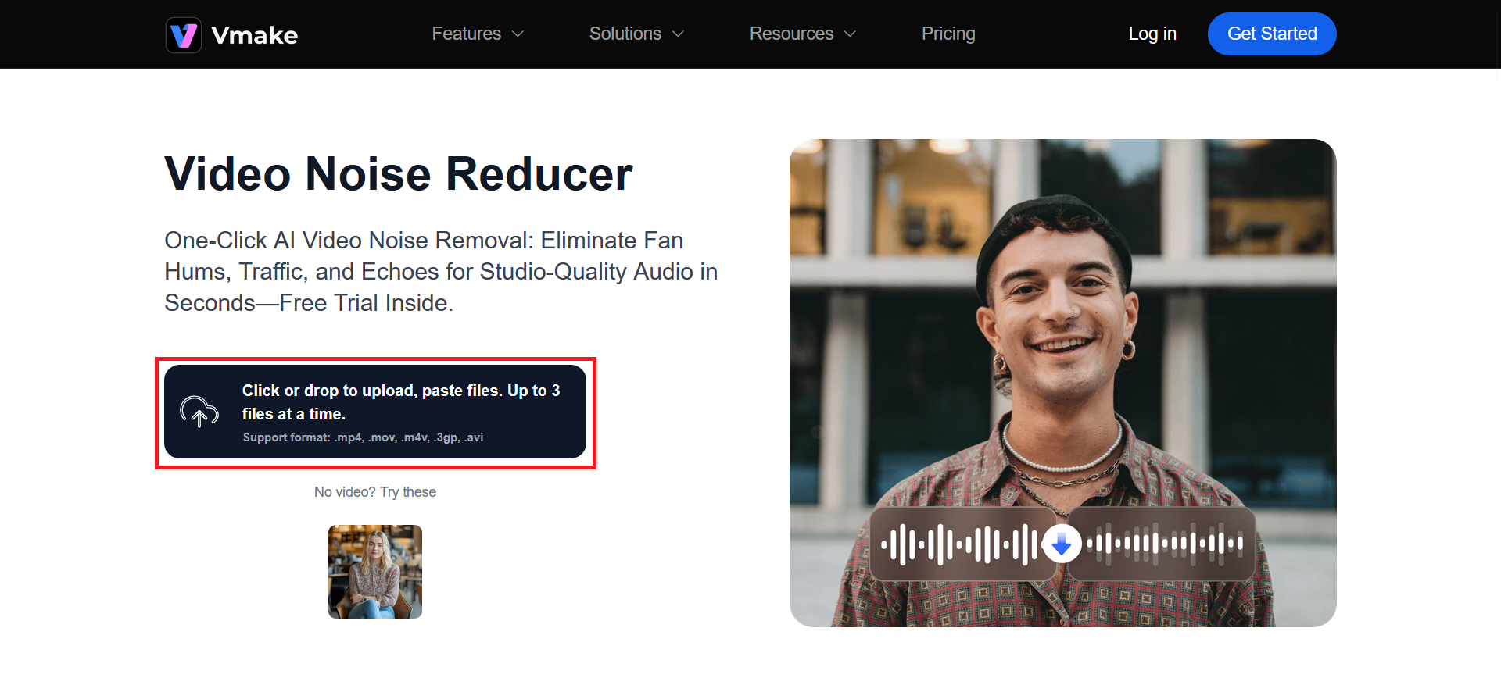Select the sample video thumbnail of the woman
Image resolution: width=1501 pixels, height=685 pixels.
point(375,572)
